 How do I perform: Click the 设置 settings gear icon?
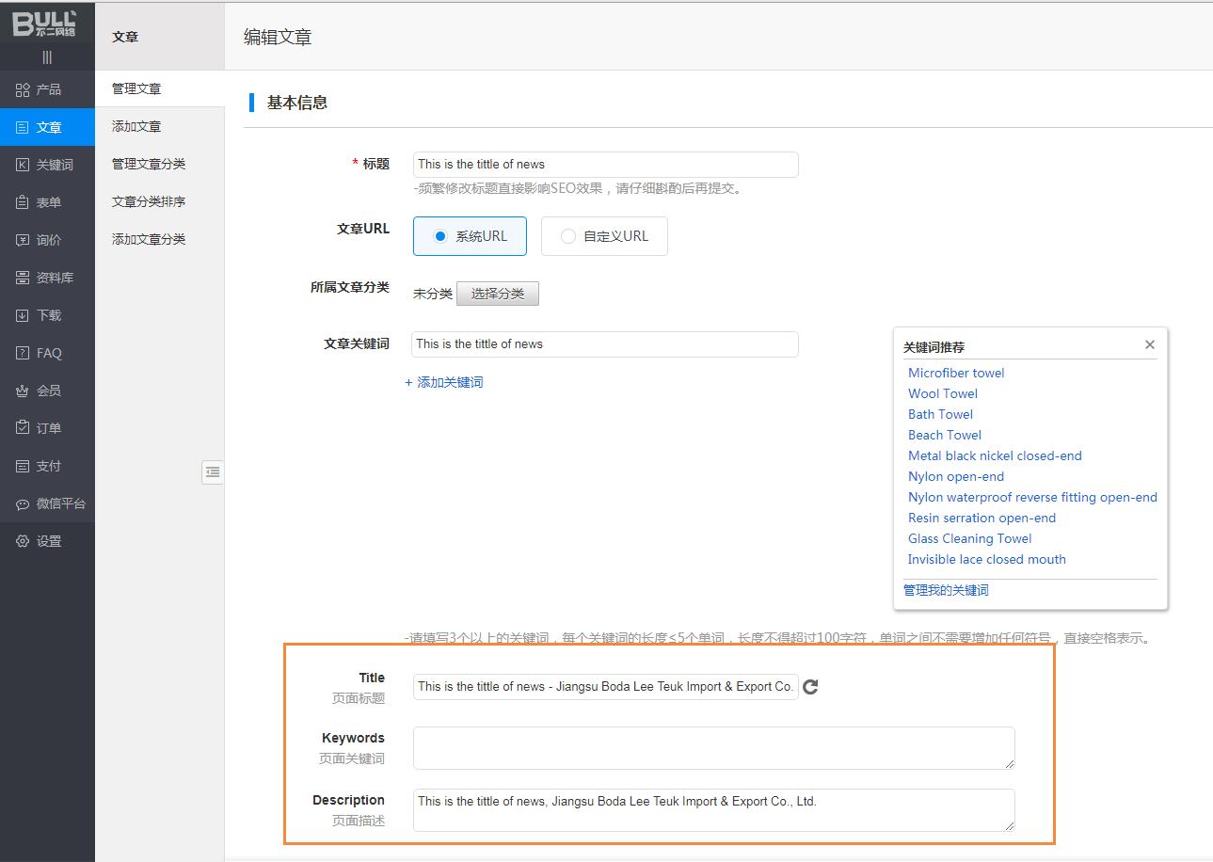pos(23,541)
